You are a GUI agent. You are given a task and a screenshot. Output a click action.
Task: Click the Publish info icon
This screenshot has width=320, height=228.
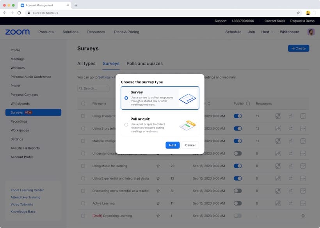pyautogui.click(x=248, y=103)
